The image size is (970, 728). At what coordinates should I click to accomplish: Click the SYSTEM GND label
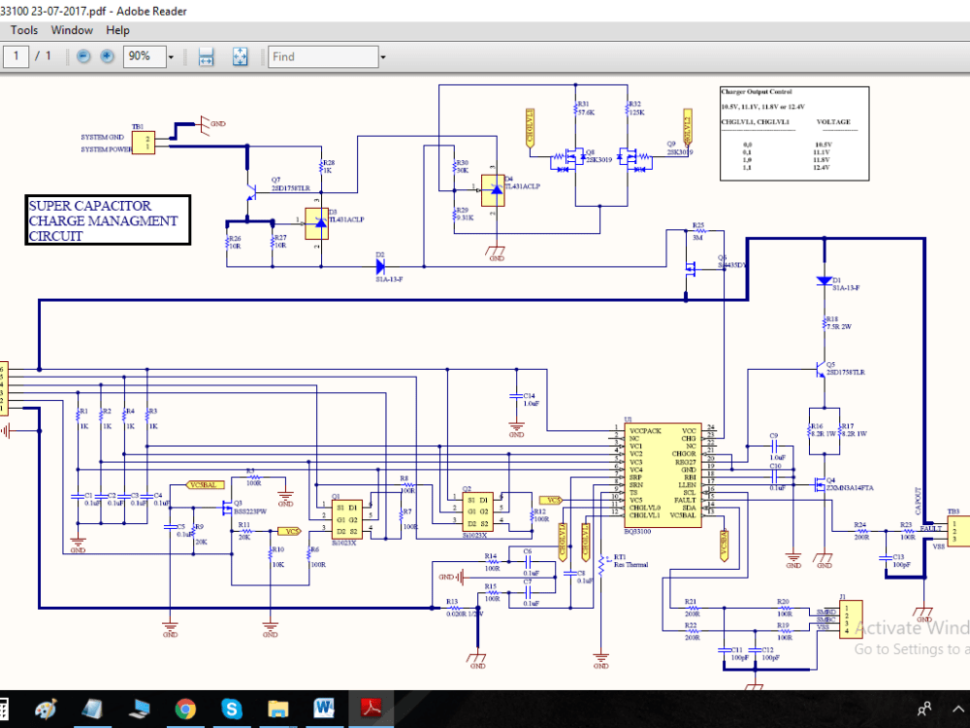click(x=103, y=137)
